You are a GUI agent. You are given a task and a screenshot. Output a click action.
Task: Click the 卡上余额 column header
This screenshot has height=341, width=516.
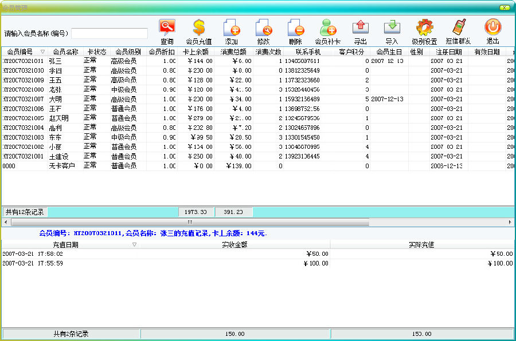[196, 51]
